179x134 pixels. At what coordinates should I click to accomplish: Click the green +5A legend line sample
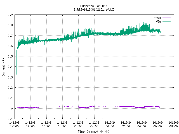point(166,21)
